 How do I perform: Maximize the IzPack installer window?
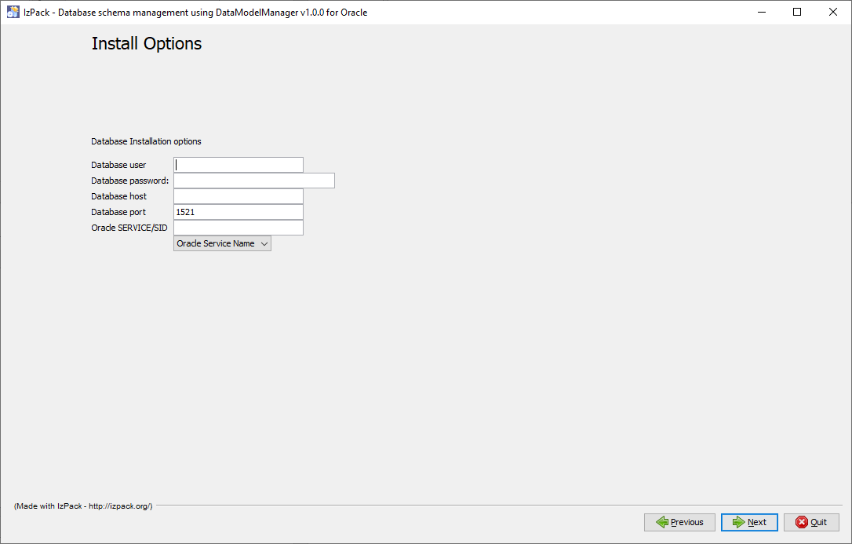797,12
